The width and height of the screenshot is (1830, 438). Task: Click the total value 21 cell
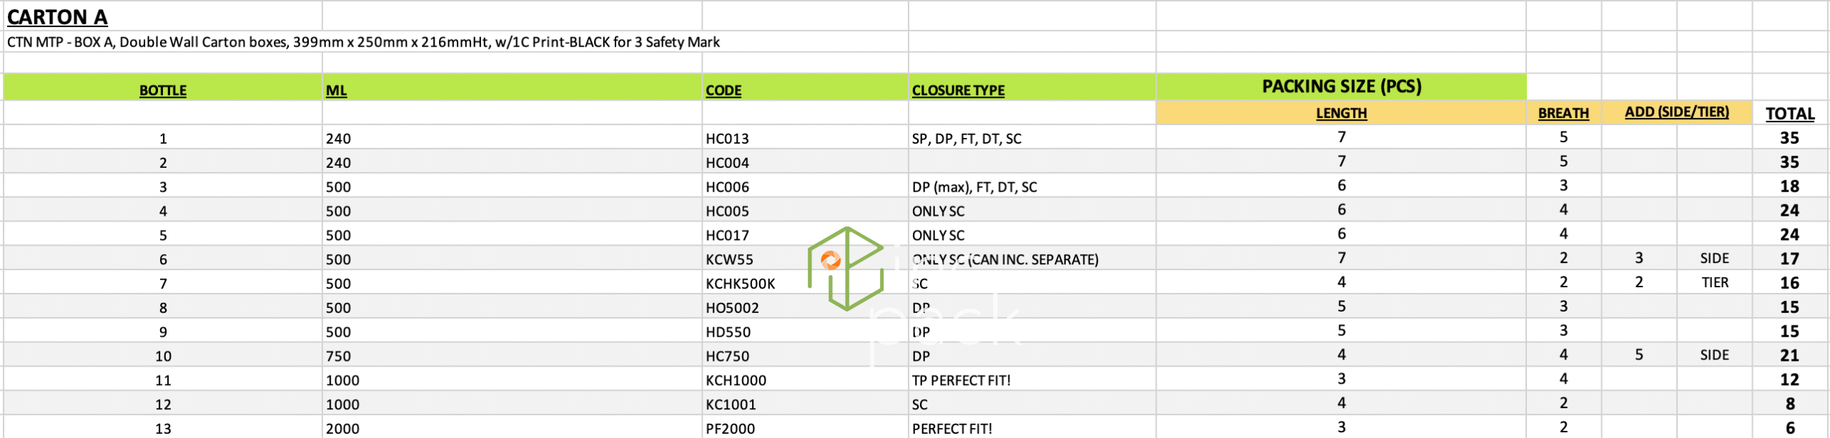click(1789, 356)
